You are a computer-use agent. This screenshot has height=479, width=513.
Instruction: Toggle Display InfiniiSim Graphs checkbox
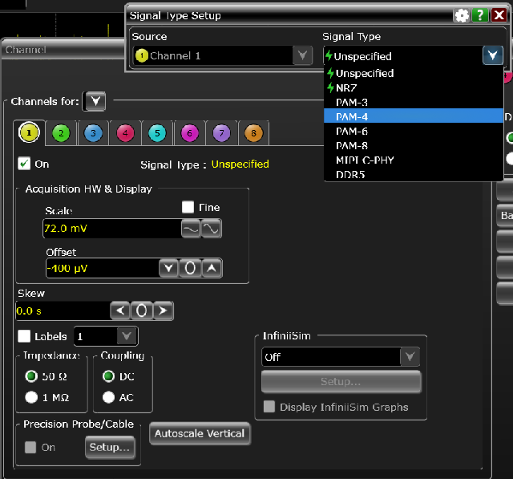pos(269,407)
